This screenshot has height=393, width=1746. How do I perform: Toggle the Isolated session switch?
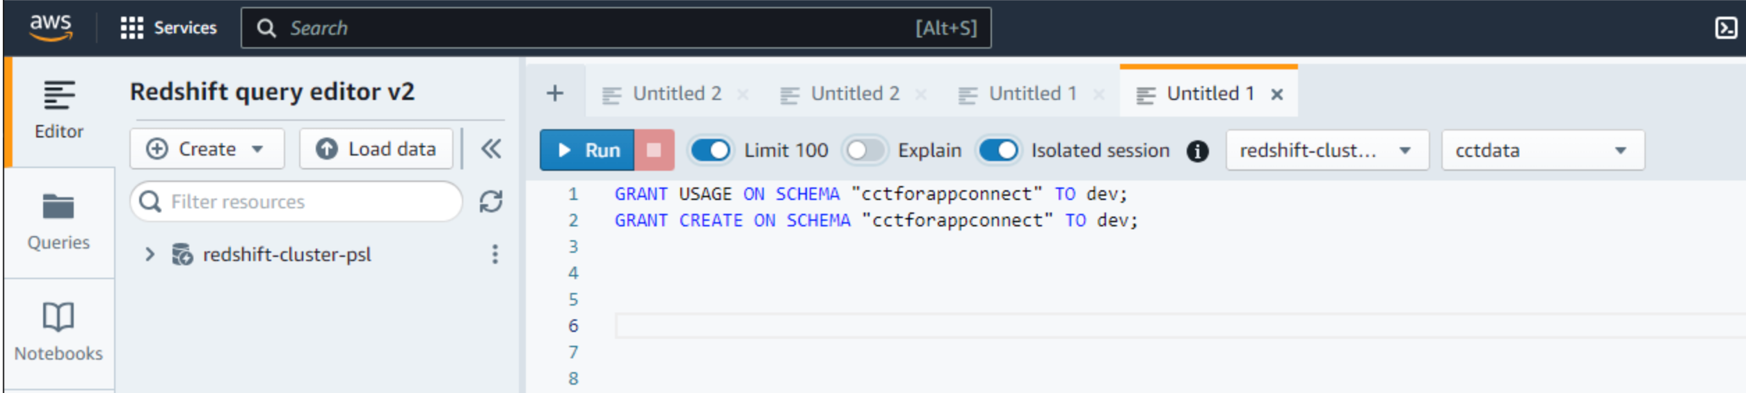pos(998,150)
